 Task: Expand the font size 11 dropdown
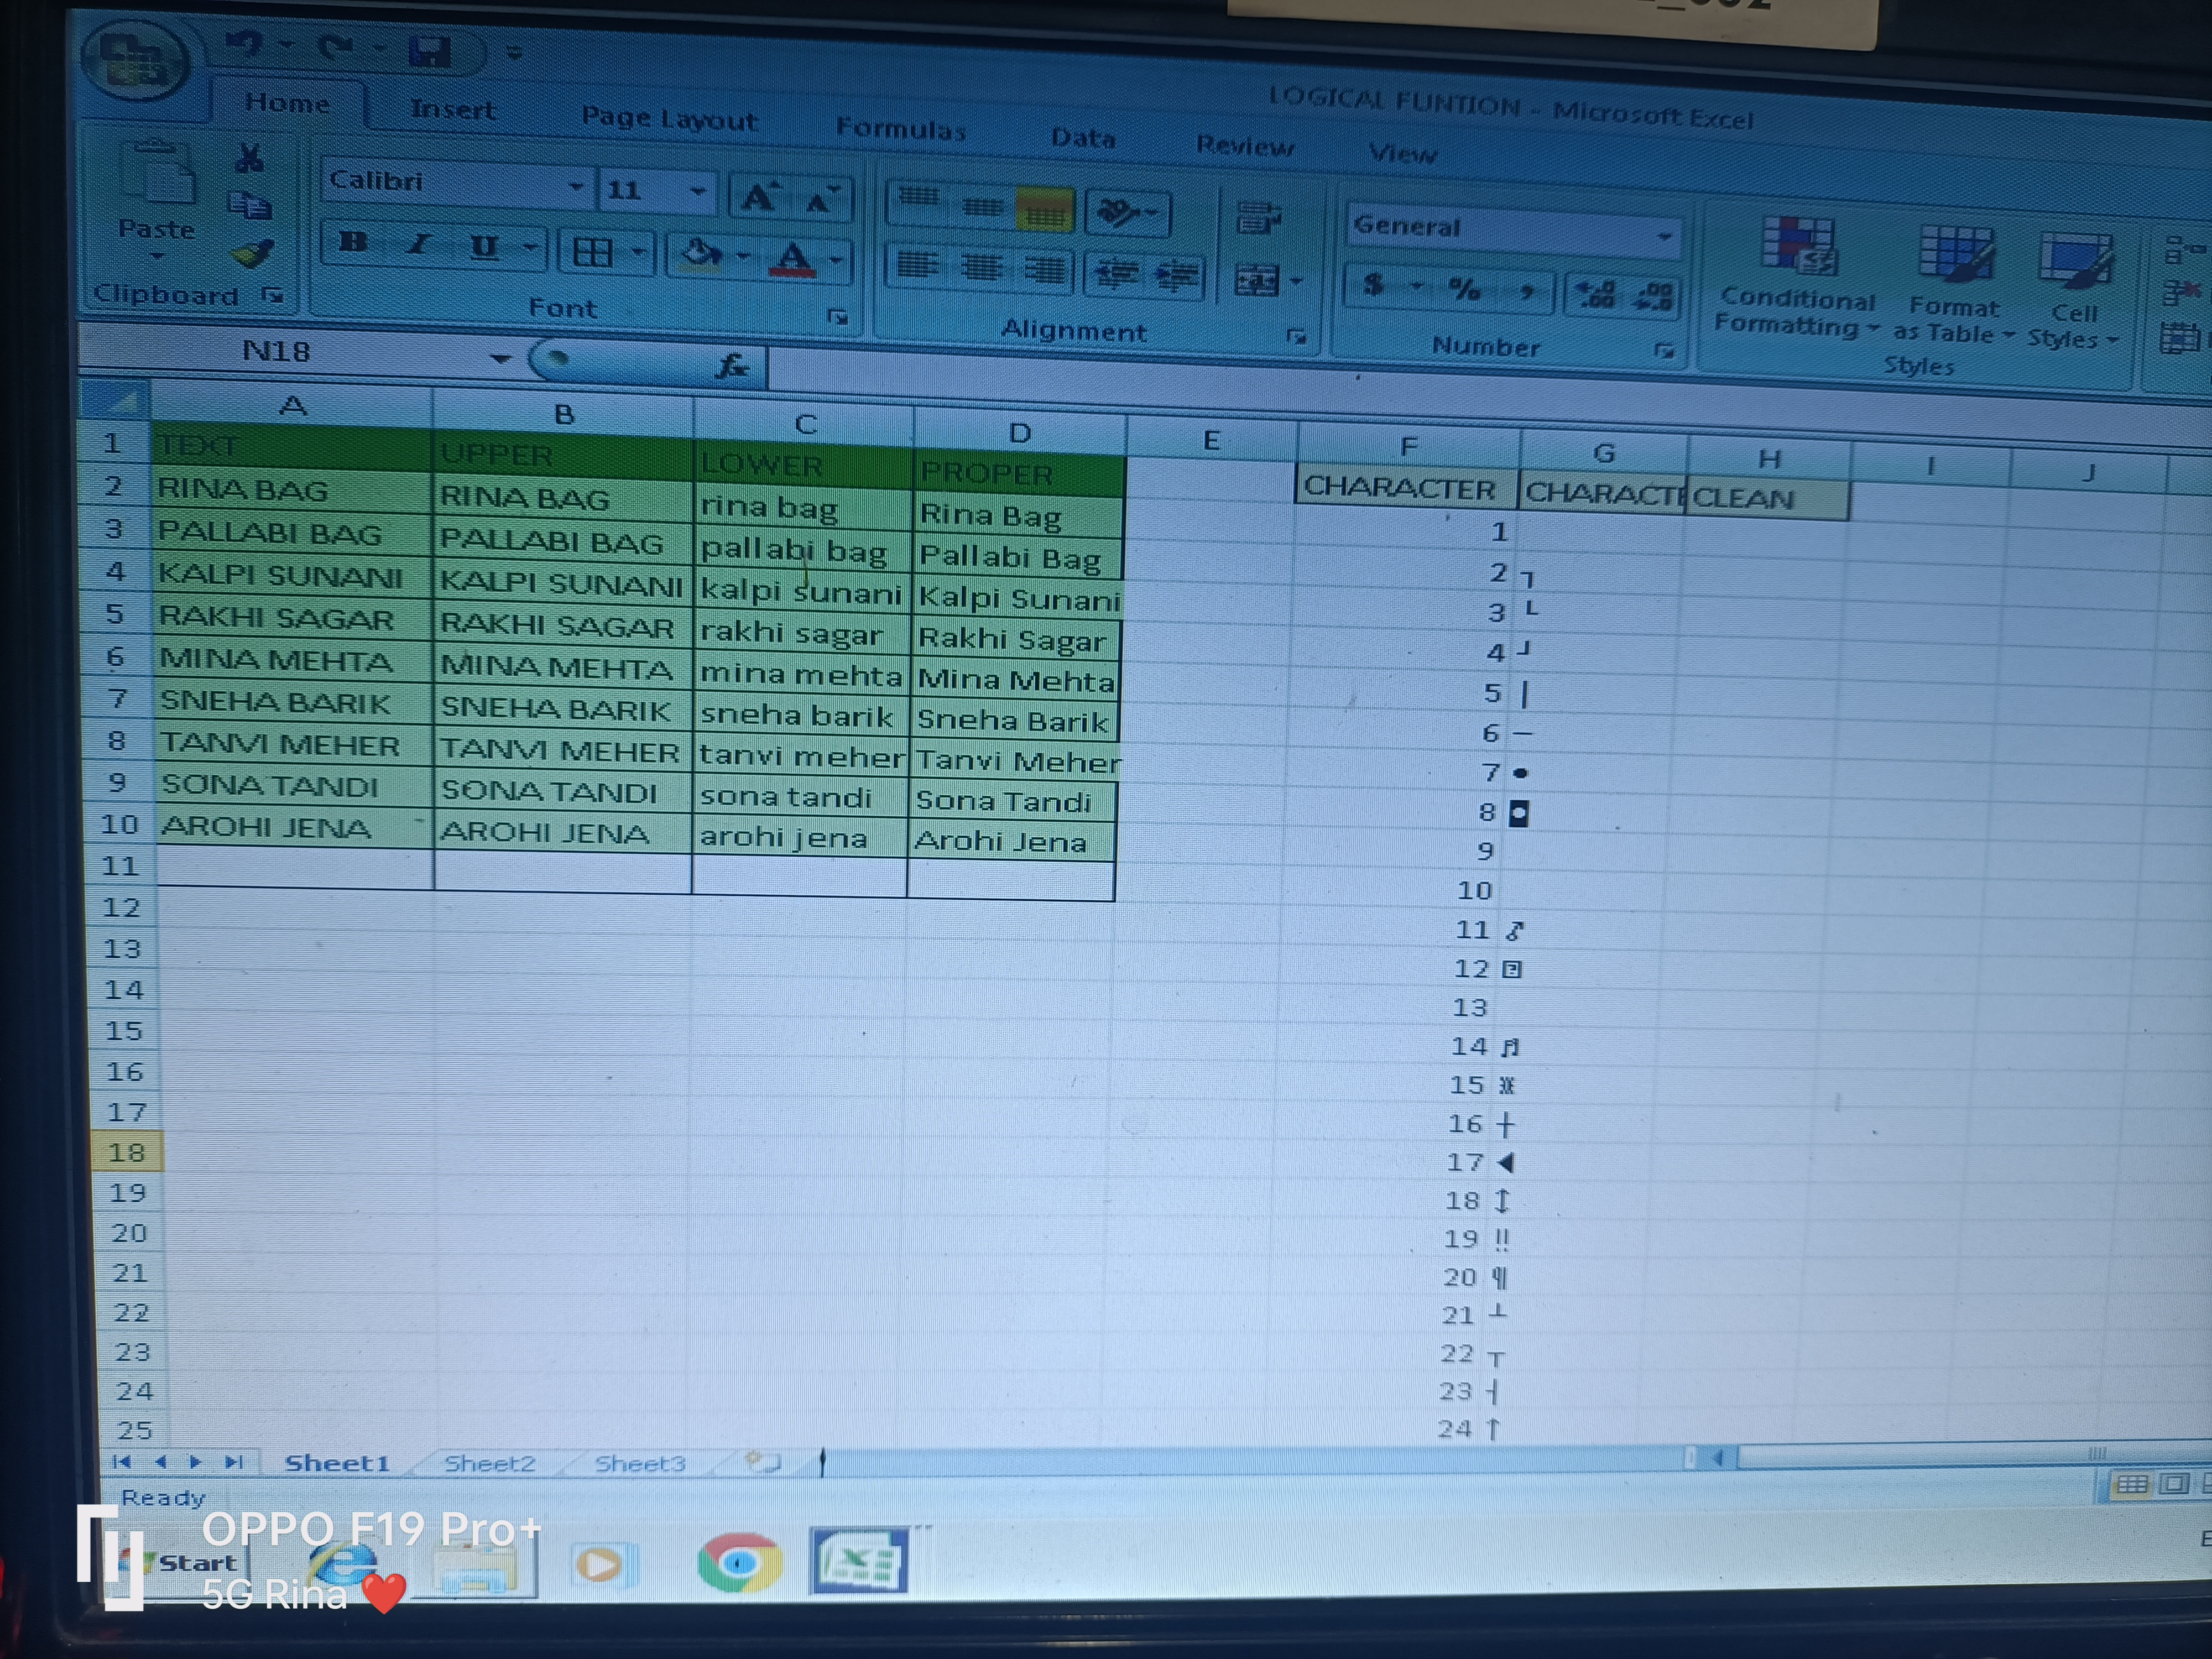click(x=698, y=190)
